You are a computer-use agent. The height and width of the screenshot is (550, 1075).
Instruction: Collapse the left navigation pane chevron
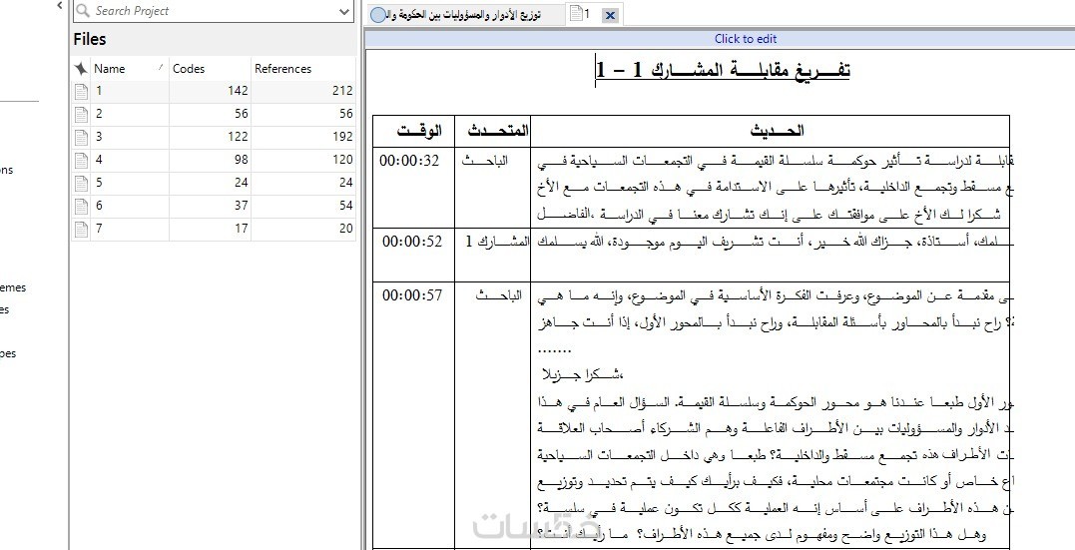pos(60,6)
